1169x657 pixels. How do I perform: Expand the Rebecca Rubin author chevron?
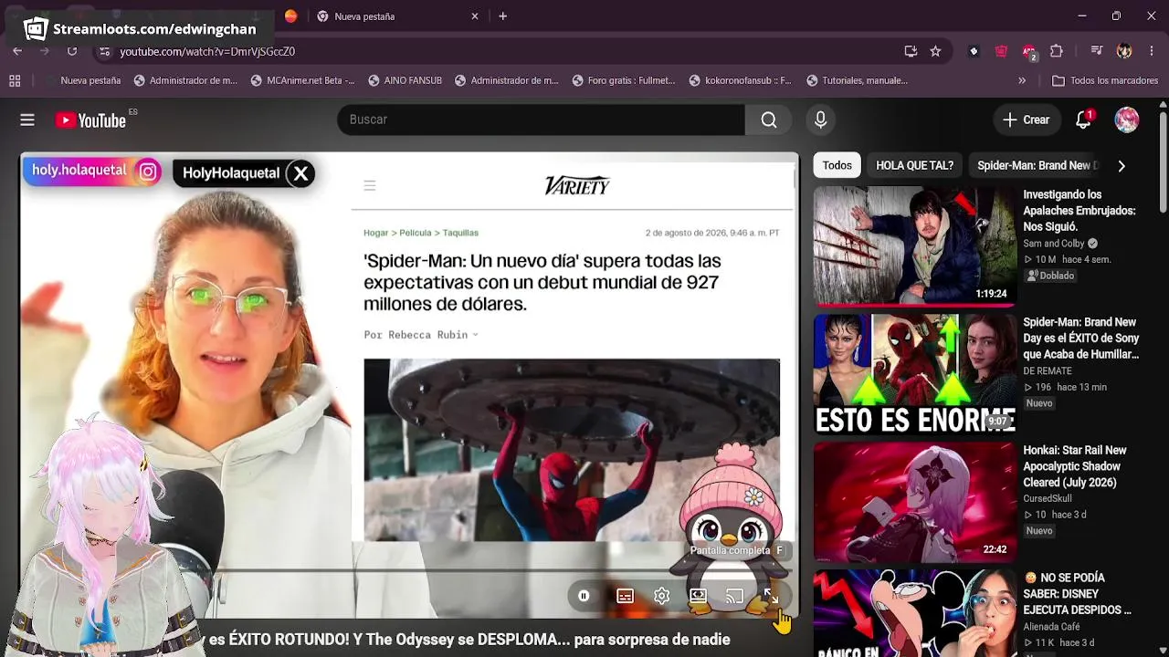coord(475,335)
